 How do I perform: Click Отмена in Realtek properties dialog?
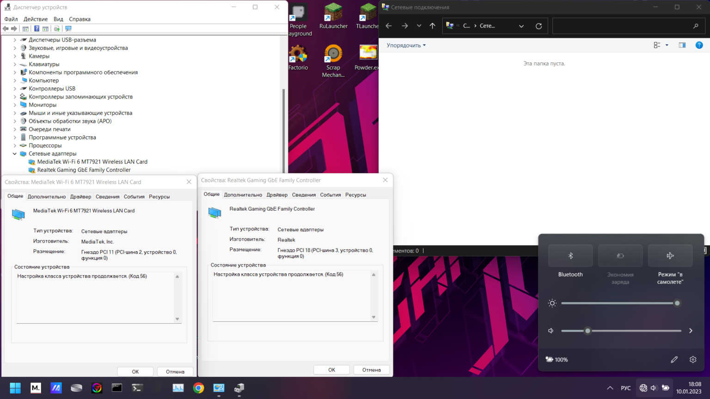(372, 370)
